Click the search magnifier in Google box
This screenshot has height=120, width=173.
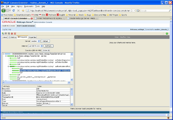pyautogui.click(x=170, y=11)
